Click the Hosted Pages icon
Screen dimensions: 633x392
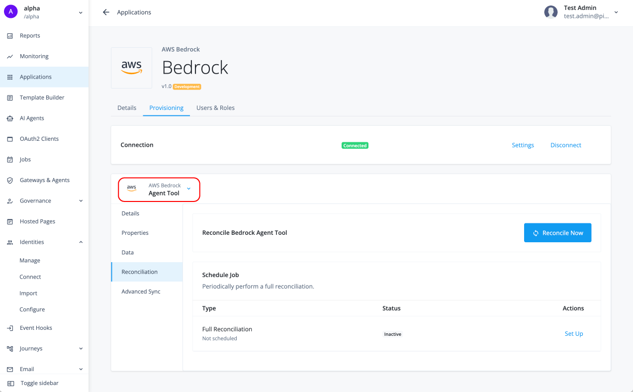(x=10, y=222)
